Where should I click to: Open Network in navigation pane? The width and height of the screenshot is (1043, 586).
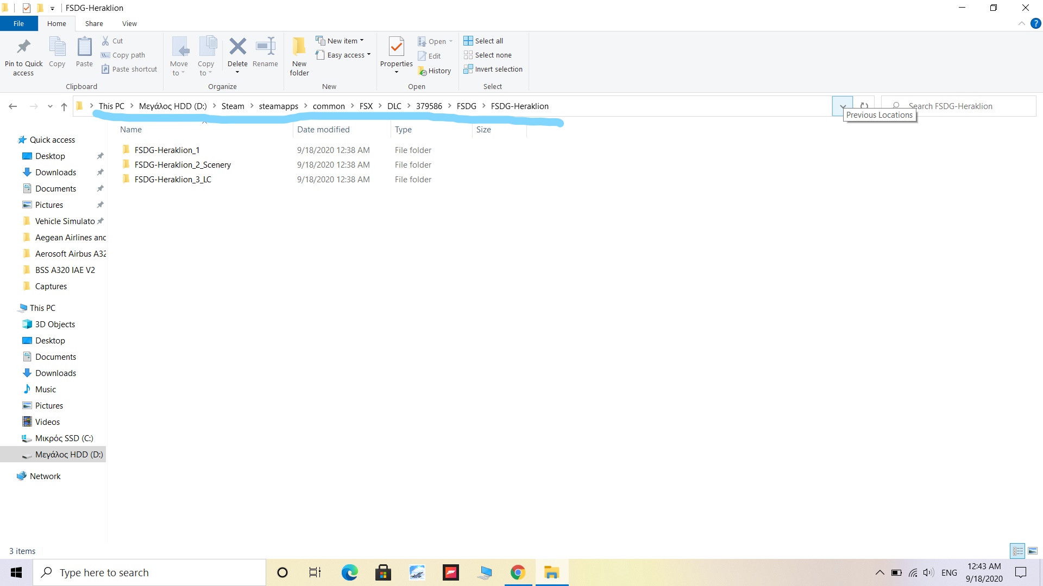pyautogui.click(x=45, y=476)
